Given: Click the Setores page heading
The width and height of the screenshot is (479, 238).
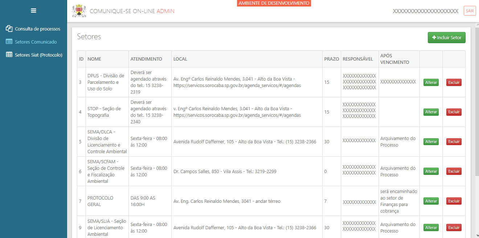Looking at the screenshot, I should [89, 37].
